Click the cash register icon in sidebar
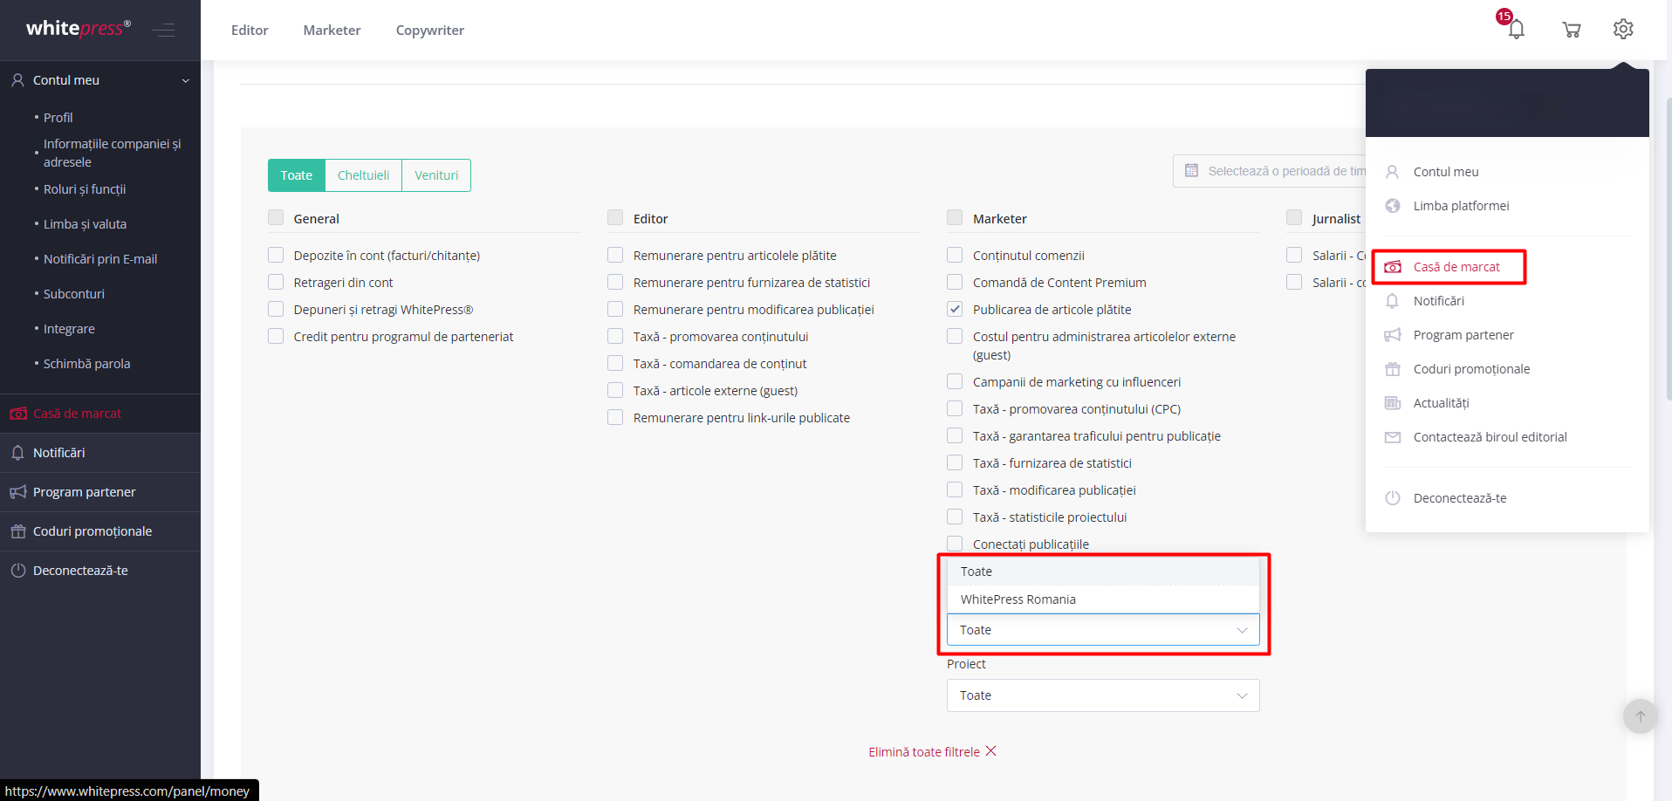This screenshot has width=1672, height=801. coord(18,414)
